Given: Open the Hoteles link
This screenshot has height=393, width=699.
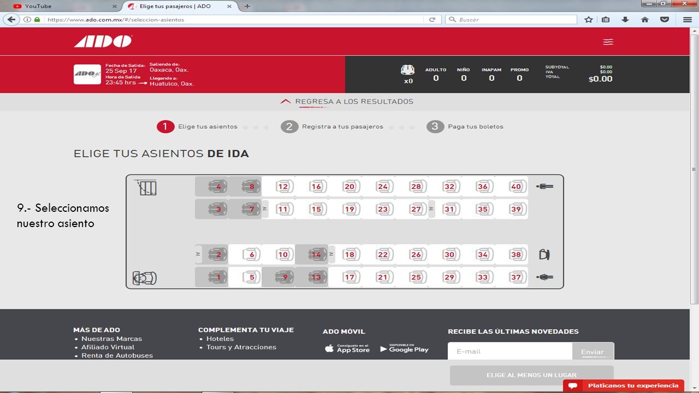Looking at the screenshot, I should click(220, 339).
